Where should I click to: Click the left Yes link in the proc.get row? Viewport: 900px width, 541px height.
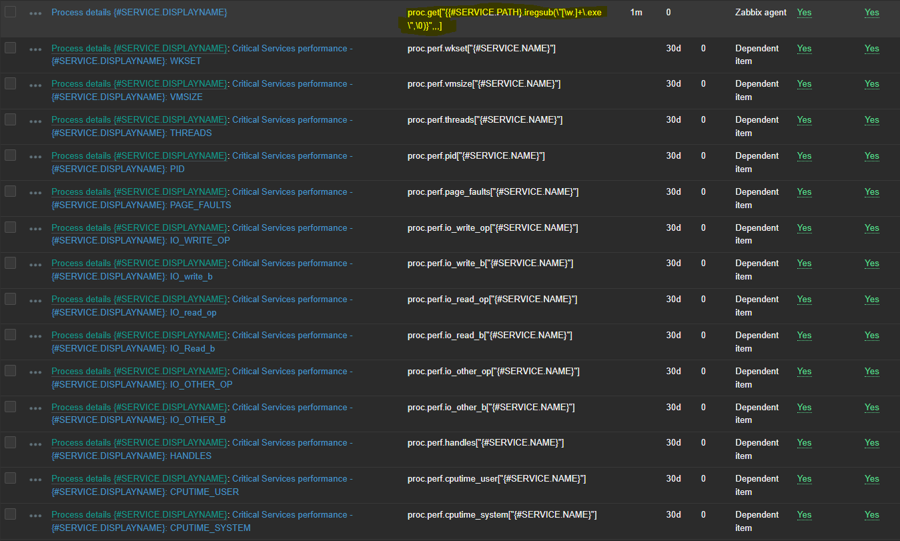pyautogui.click(x=804, y=13)
